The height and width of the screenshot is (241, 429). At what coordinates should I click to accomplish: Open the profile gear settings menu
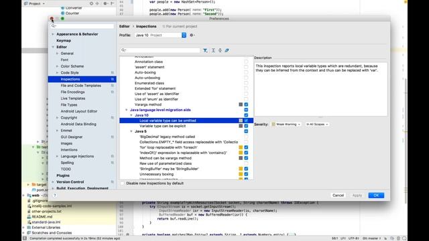(x=192, y=35)
